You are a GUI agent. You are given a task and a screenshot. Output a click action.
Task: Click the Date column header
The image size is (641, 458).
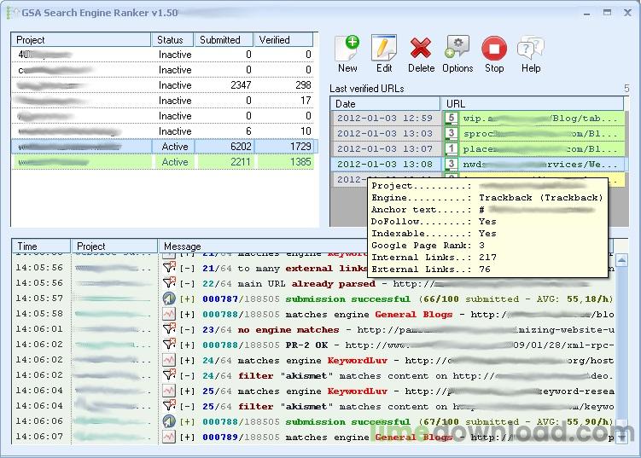(385, 104)
